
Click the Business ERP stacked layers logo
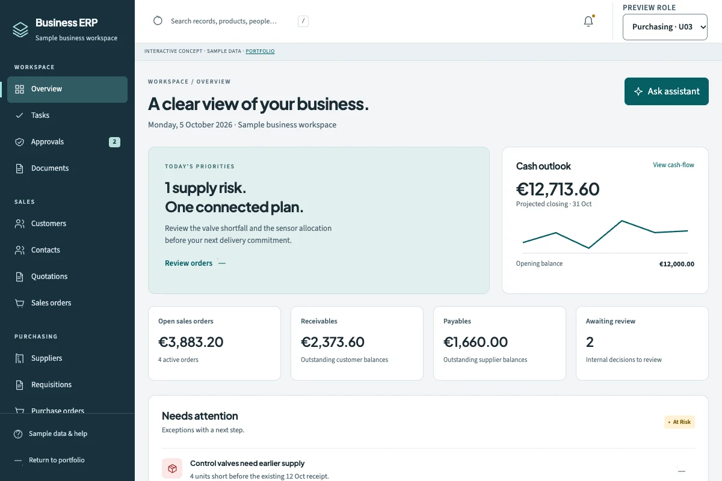pos(20,29)
